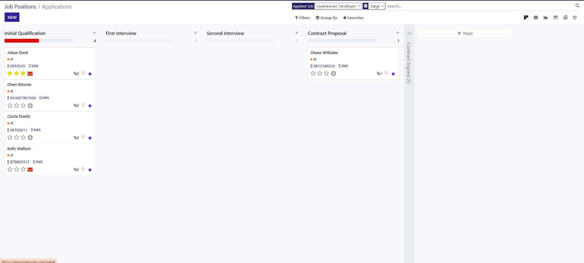Viewport: 584px width, 263px height.
Task: Switch to the pivot table view
Action: pyautogui.click(x=565, y=18)
